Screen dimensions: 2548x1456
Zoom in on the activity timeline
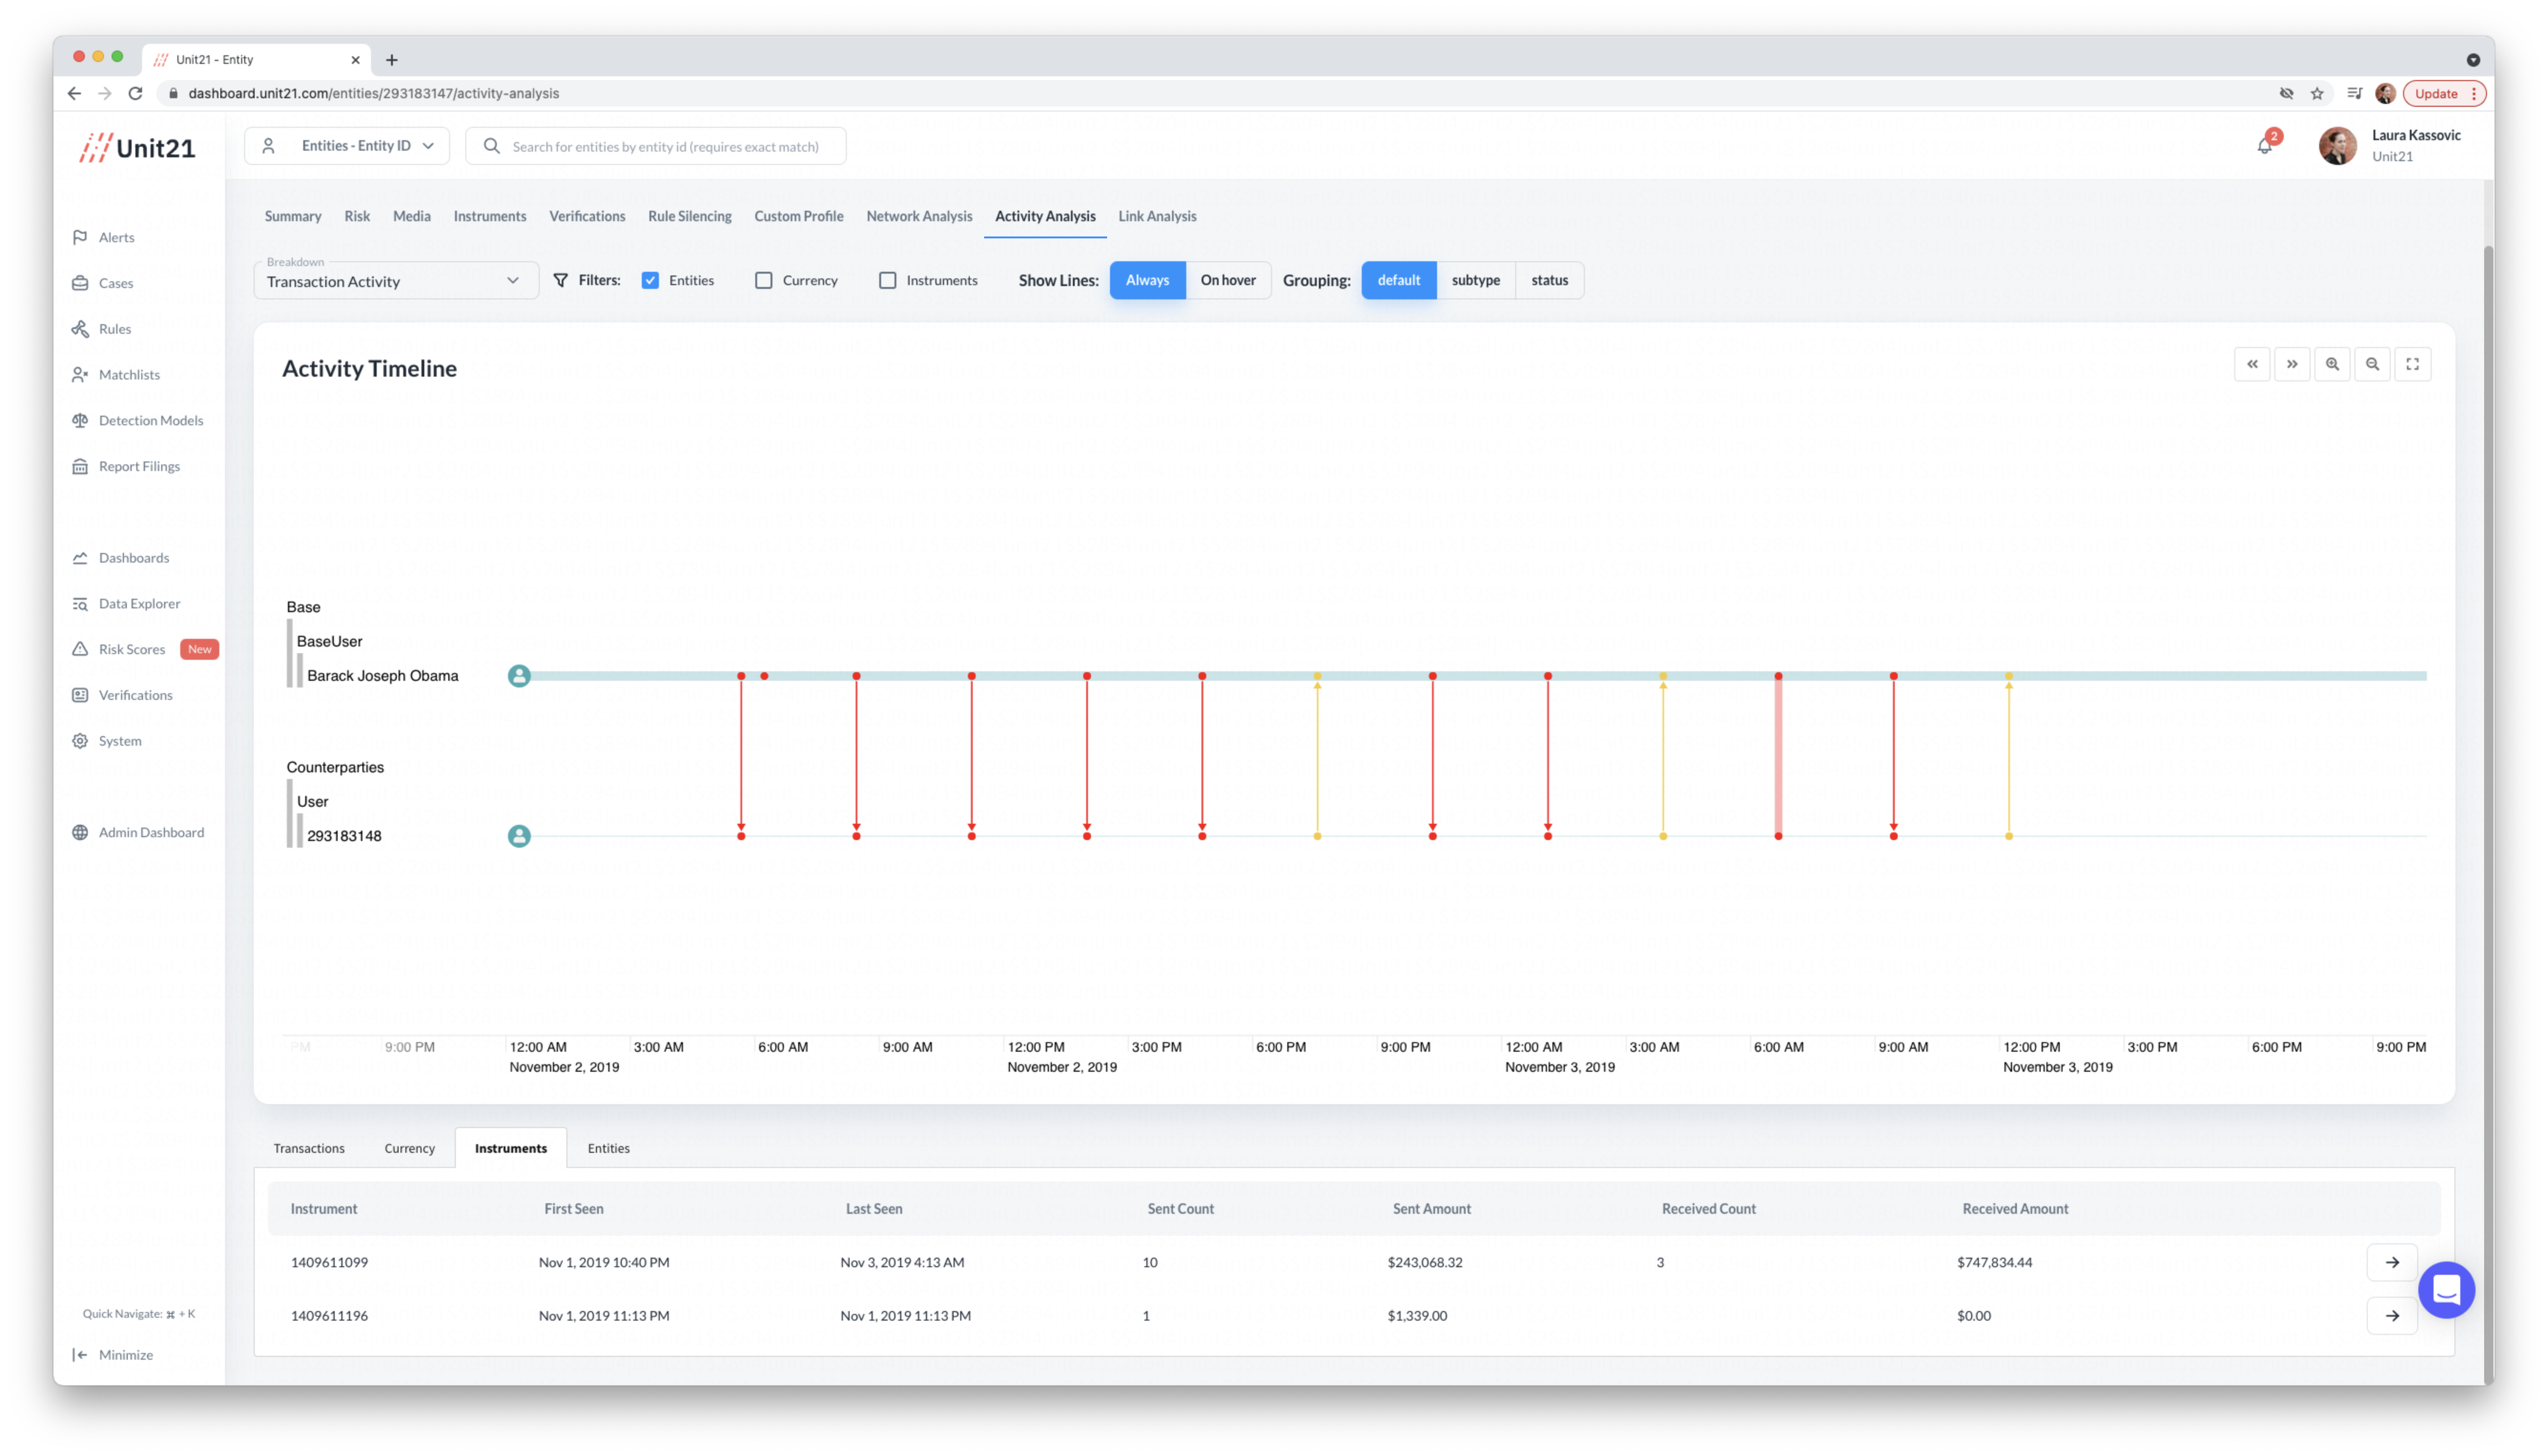[2332, 364]
